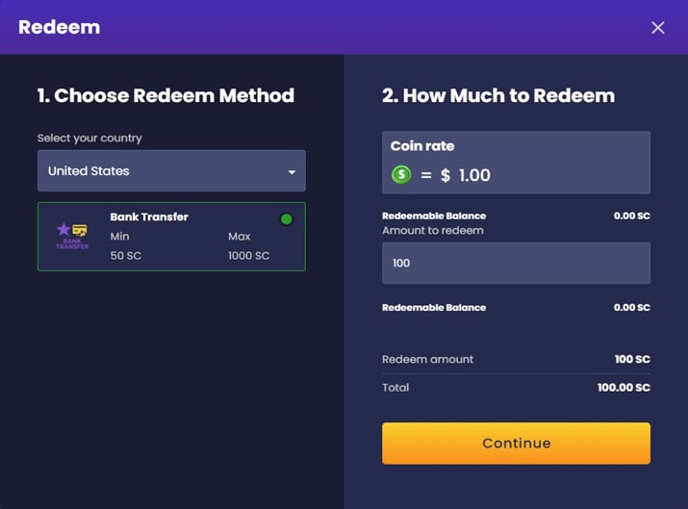
Task: Click the Total 100.00 SC value
Action: pyautogui.click(x=624, y=388)
